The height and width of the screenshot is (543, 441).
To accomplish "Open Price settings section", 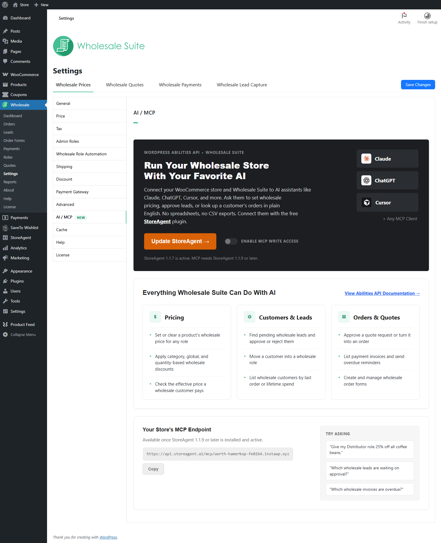I will click(89, 116).
